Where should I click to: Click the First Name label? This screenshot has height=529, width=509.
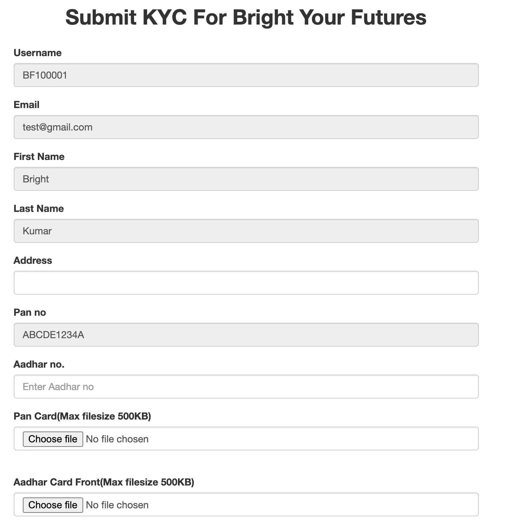tap(39, 157)
